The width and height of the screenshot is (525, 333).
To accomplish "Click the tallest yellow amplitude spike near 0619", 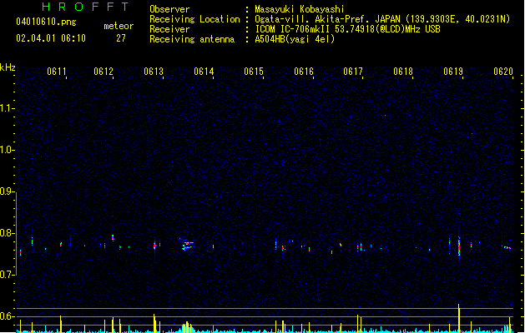I will [x=459, y=318].
